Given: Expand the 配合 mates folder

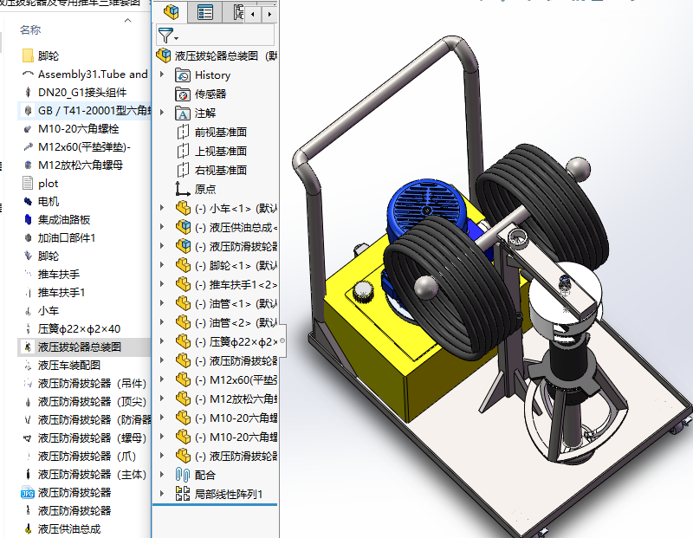Looking at the screenshot, I should pos(162,475).
